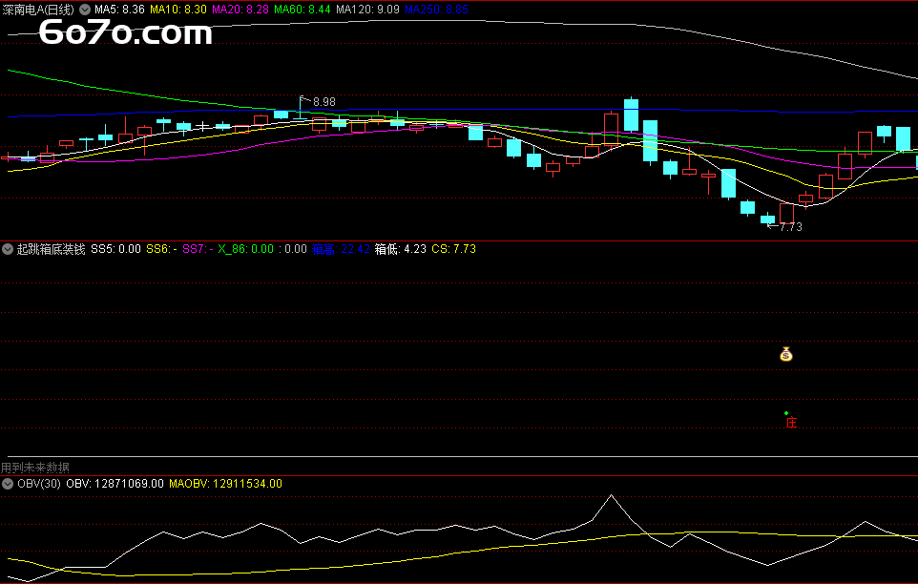Image resolution: width=918 pixels, height=584 pixels.
Task: Click the MA20: 8.28 legend value
Action: [x=240, y=10]
